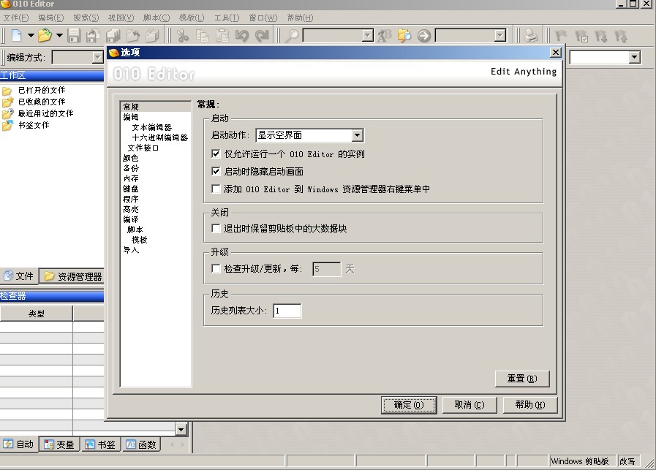Click the save as toolbar icon

pos(93,36)
